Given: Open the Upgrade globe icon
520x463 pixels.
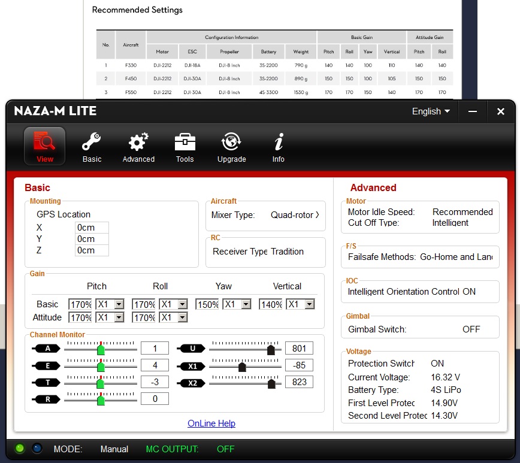Looking at the screenshot, I should [231, 141].
